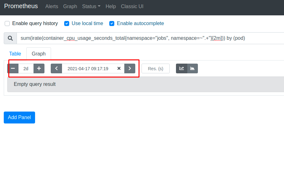Disable the Enable autocomplete checkbox
Viewport: 284px width, 178px height.
coord(112,24)
